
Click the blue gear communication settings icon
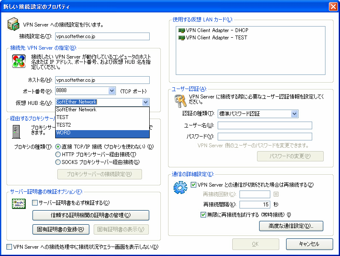(180, 188)
